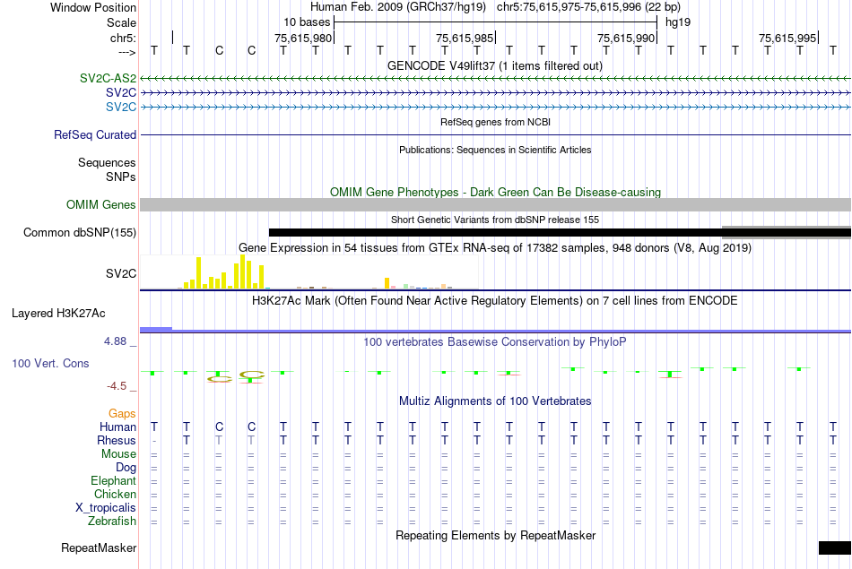This screenshot has width=852, height=569.
Task: Click '100 vertebrates Basewise Conservation by PhyloP' title
Action: (494, 341)
